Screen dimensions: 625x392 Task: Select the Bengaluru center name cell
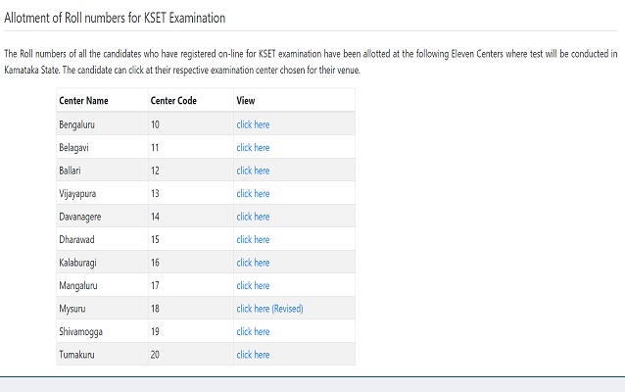click(x=82, y=125)
